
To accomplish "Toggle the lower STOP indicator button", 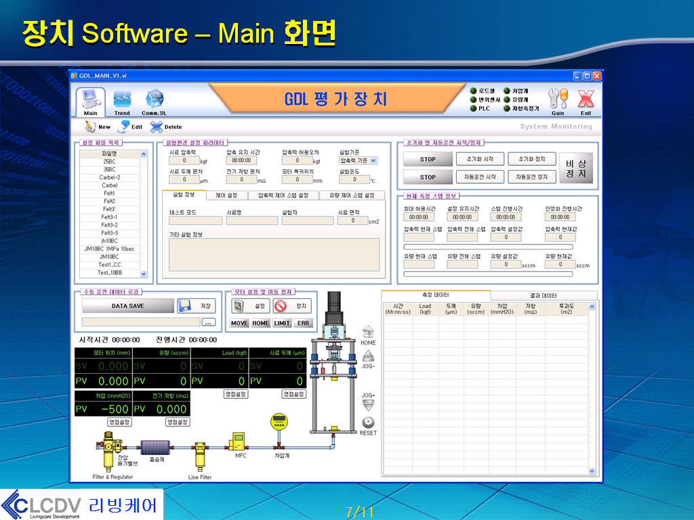I will (x=428, y=177).
